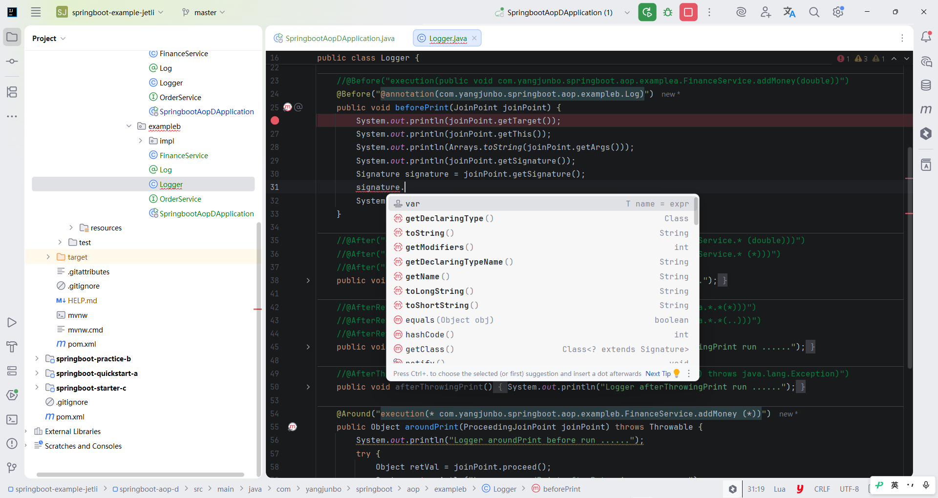Open the Run tool window

pyautogui.click(x=12, y=323)
